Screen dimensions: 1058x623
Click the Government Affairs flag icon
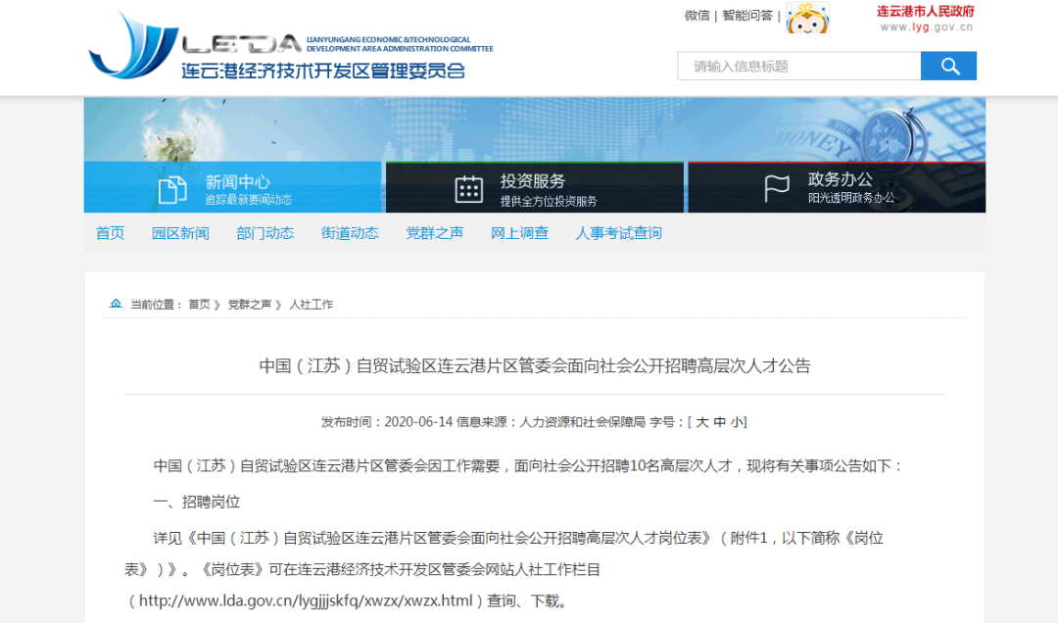click(777, 188)
